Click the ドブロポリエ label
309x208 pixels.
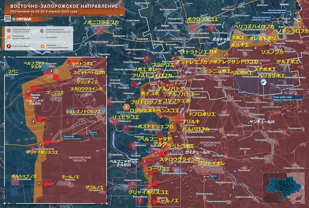tap(202, 114)
